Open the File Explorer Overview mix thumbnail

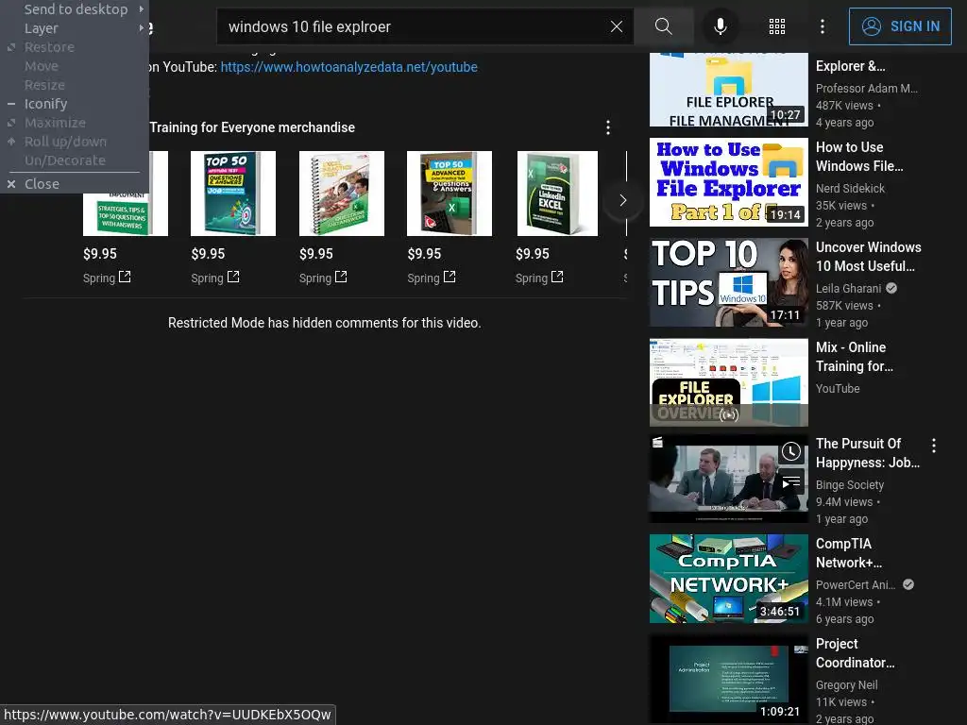tap(729, 382)
